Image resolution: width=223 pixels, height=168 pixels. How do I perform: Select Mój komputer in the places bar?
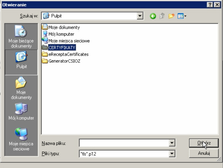(x=21, y=111)
